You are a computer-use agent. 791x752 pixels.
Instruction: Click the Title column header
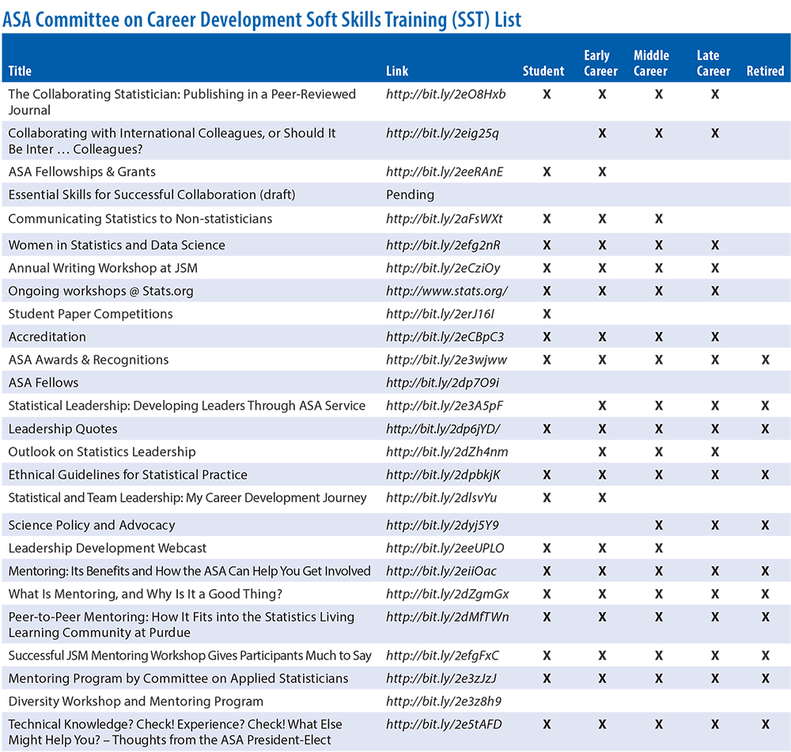coord(20,71)
